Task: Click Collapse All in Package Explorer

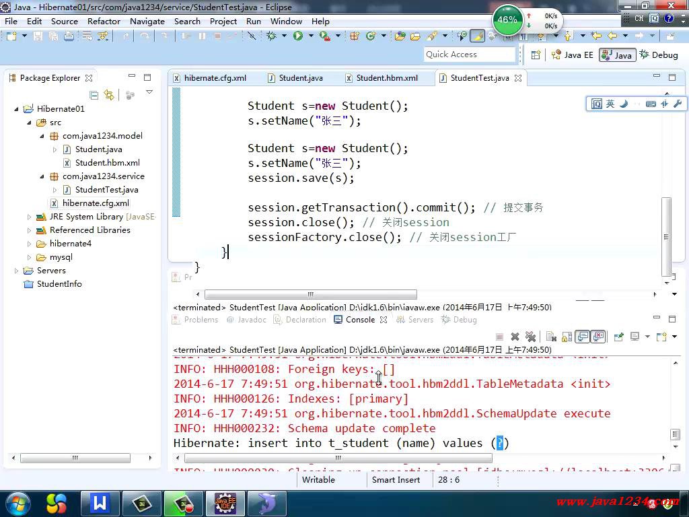Action: (x=94, y=95)
